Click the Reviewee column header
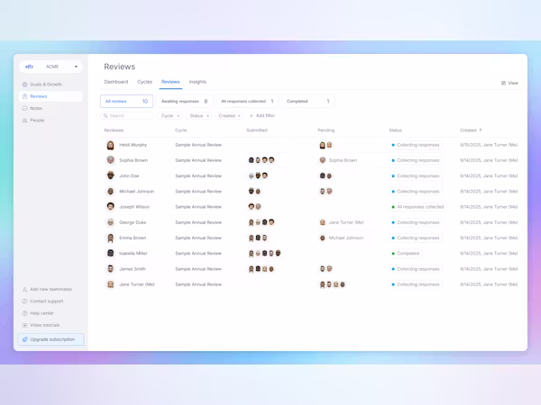Viewport: 541px width, 405px height. [114, 130]
